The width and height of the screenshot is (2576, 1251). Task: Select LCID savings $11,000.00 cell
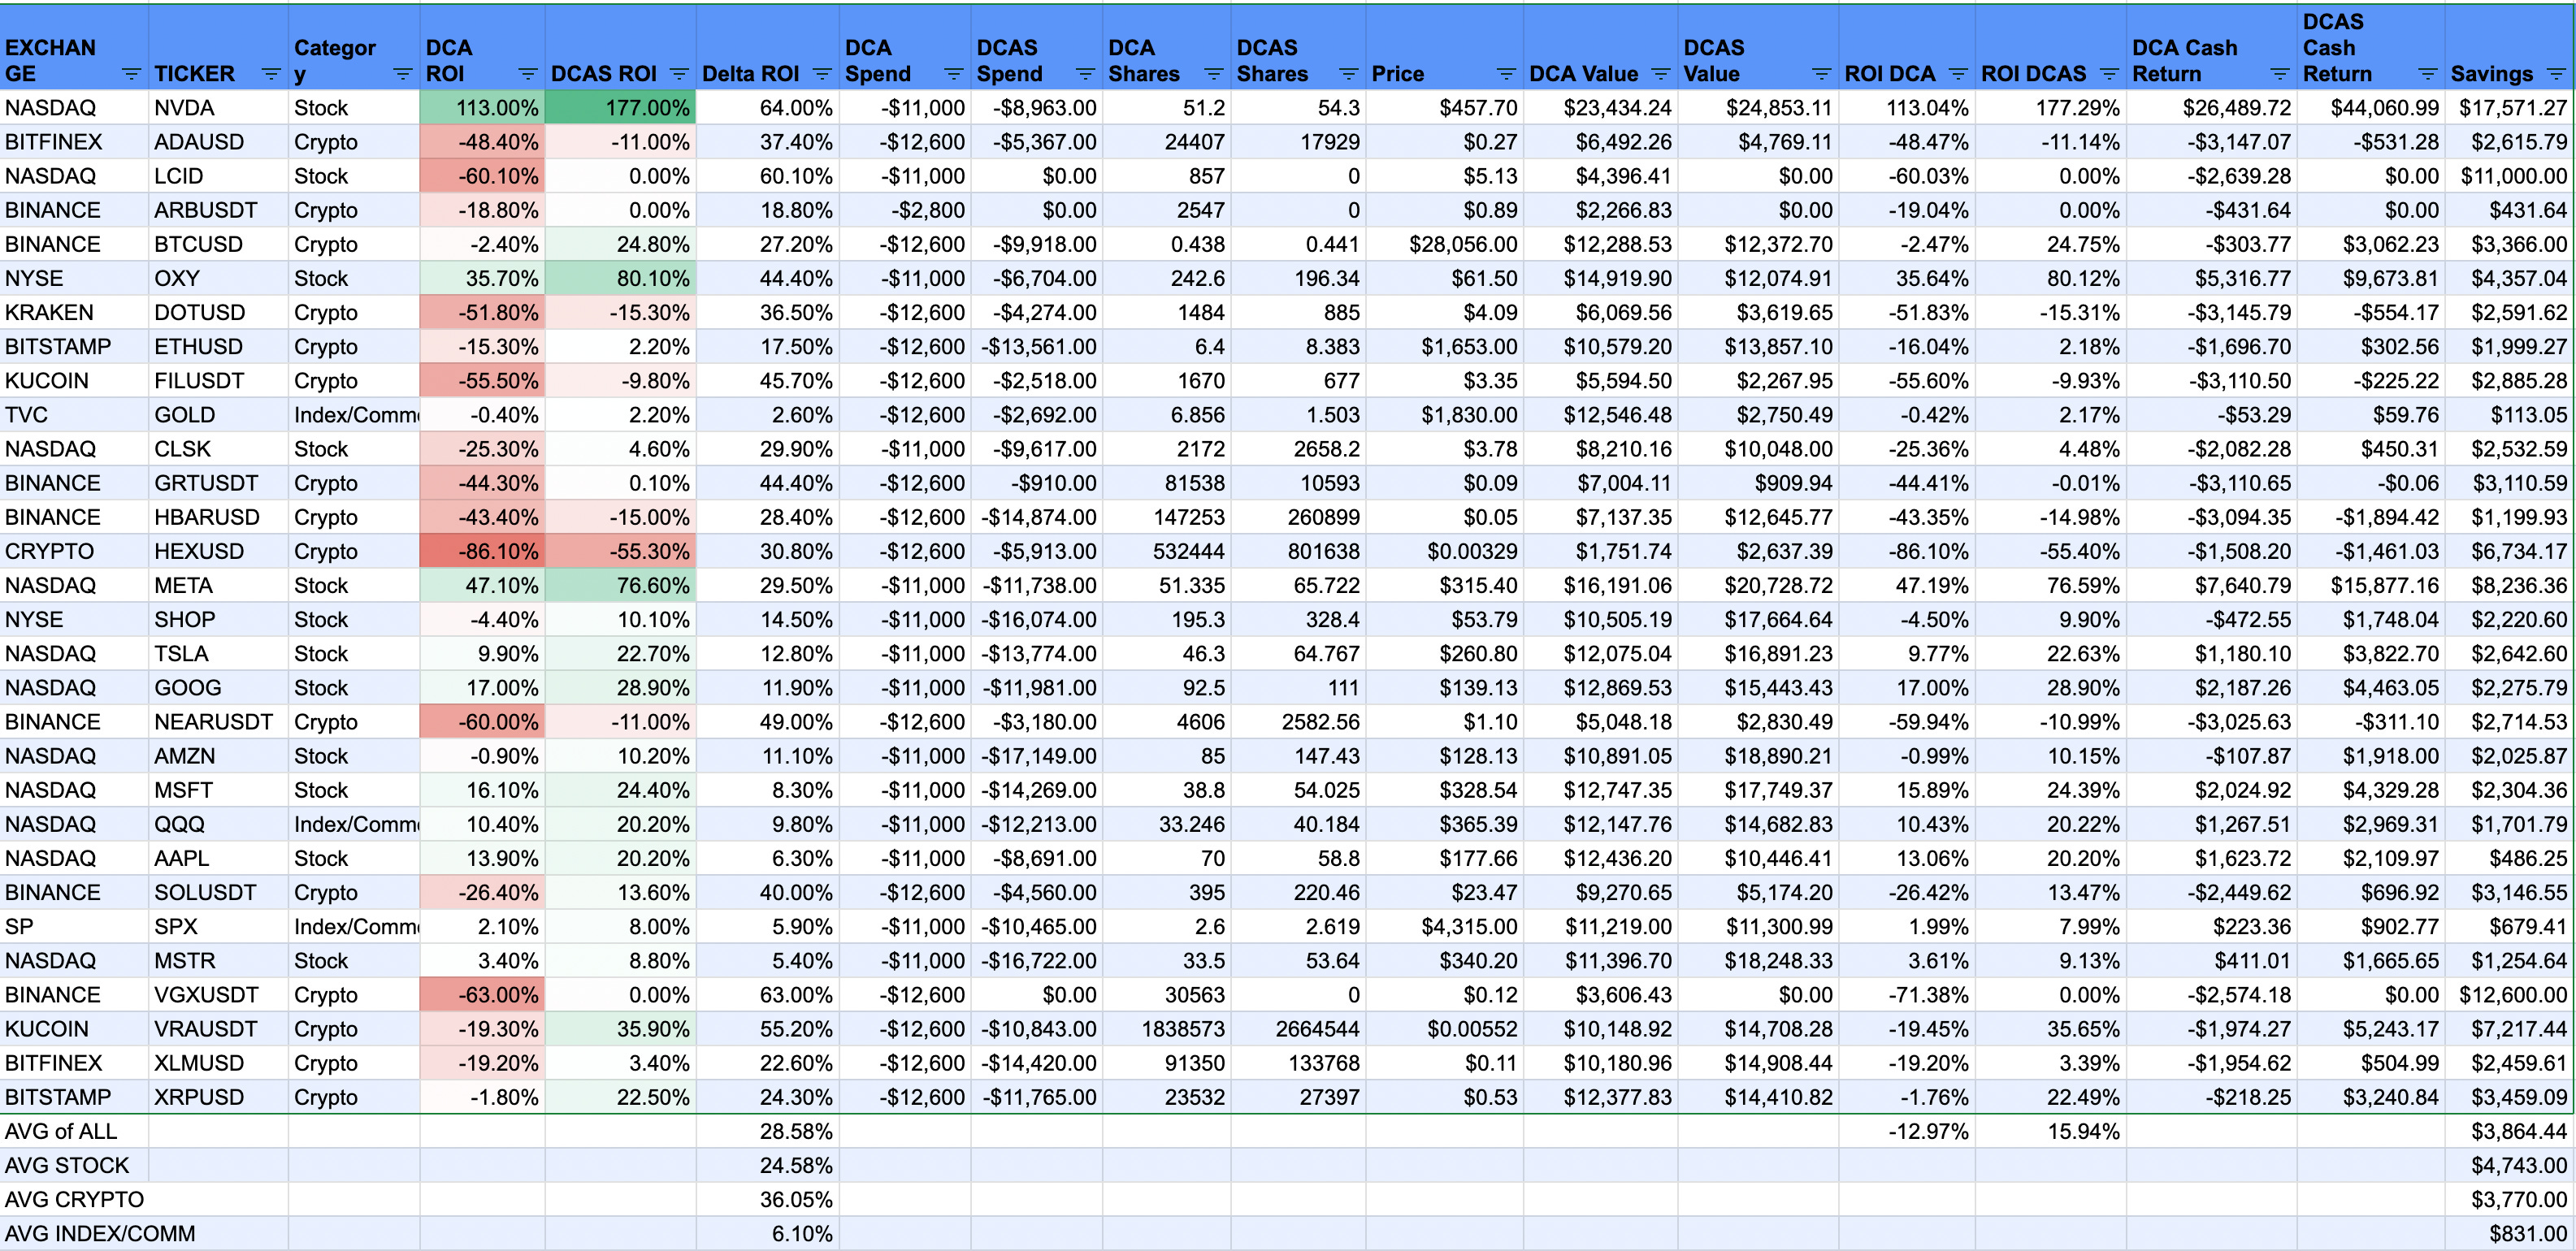[x=2509, y=176]
